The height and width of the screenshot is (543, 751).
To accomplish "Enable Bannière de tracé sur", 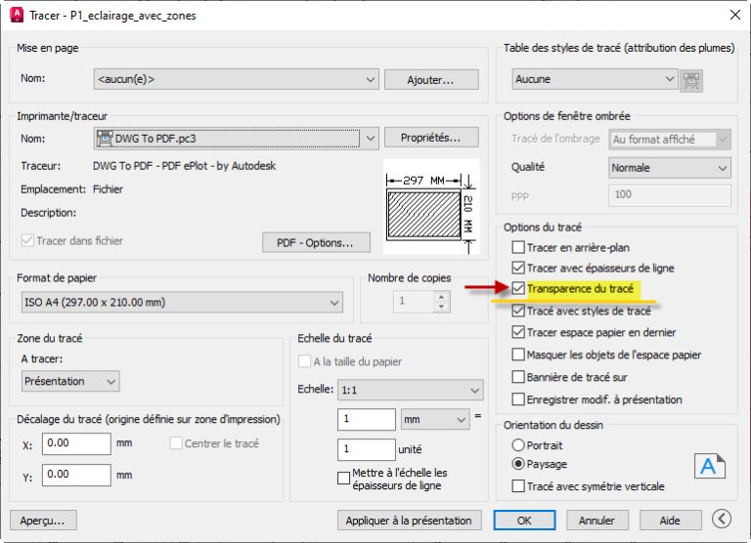I will pos(518,377).
